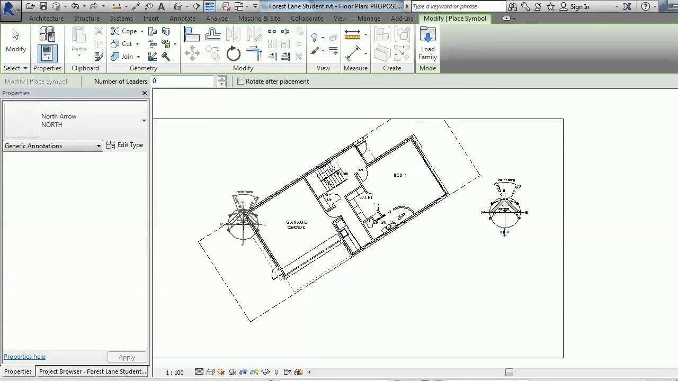Open the North Arrow type selector dropdown
Viewport: 678px width, 381px height.
tap(144, 121)
